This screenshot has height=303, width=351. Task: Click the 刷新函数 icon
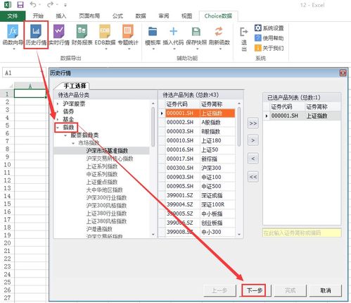coord(219,32)
